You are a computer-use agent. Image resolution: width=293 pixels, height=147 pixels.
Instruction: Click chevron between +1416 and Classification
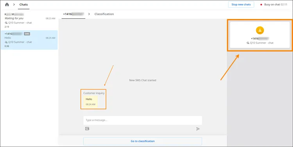click(89, 14)
